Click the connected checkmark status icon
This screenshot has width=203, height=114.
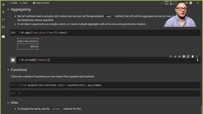(162, 3)
